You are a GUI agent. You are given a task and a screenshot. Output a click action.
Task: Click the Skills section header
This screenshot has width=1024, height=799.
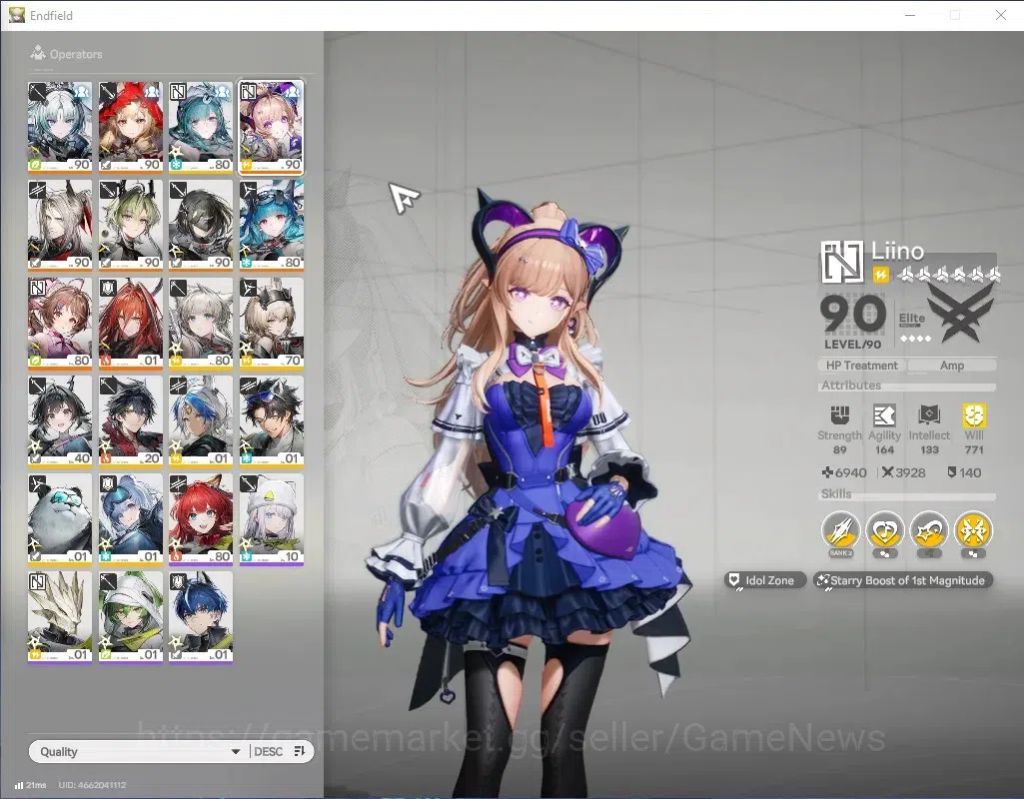click(836, 494)
